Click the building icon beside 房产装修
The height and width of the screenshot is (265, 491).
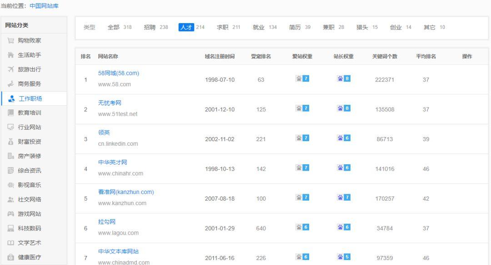click(10, 156)
